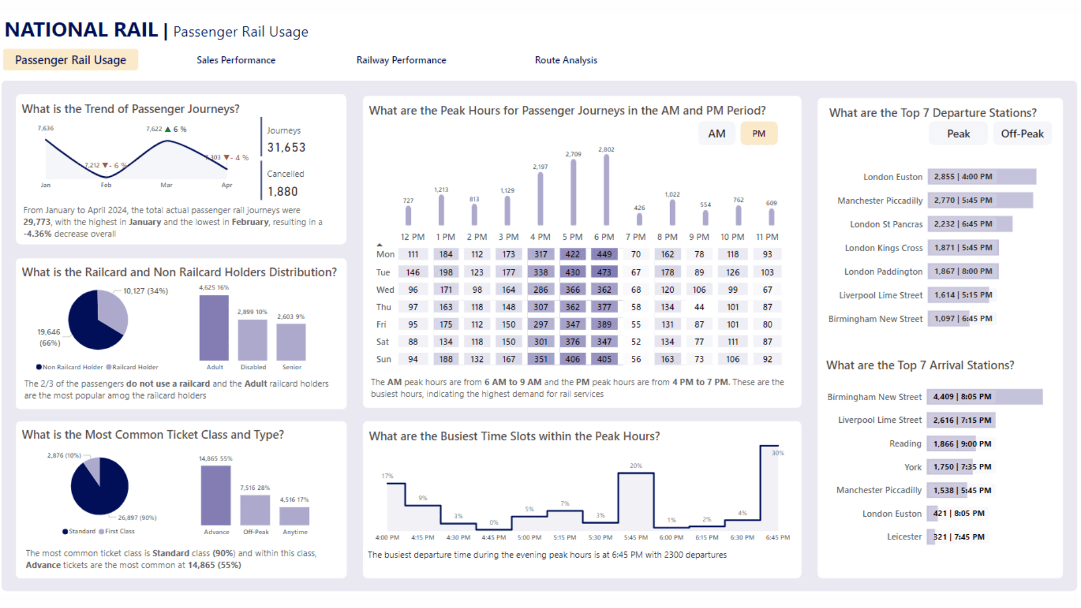Select the Passenger Rail Usage tab
Image resolution: width=1081 pixels, height=608 pixels.
(70, 60)
